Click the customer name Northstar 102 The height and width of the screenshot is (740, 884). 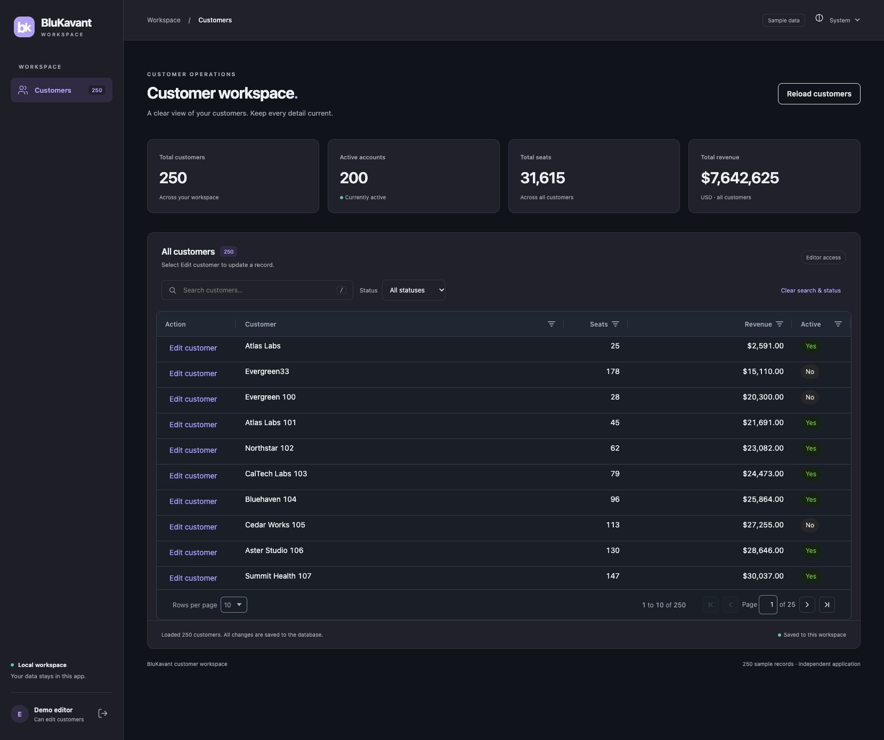click(269, 448)
